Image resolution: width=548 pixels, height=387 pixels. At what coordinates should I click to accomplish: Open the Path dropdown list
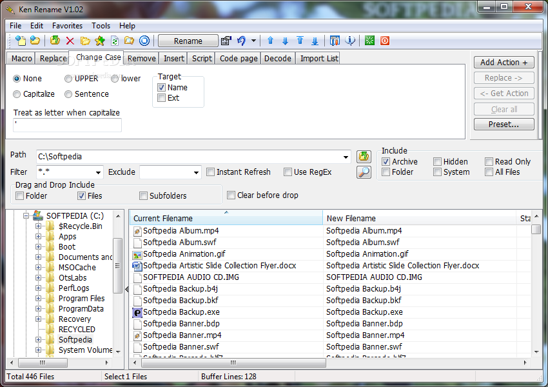[346, 157]
